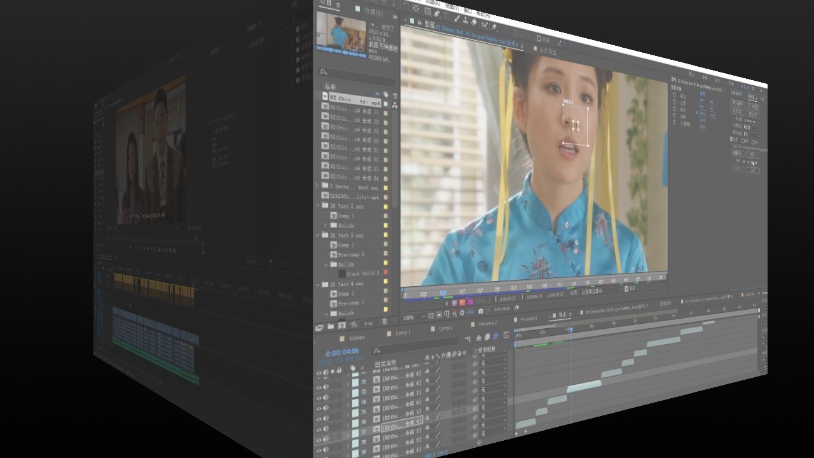This screenshot has height=458, width=814.
Task: Open the view dropdown left of Render checkbox
Action: point(602,291)
